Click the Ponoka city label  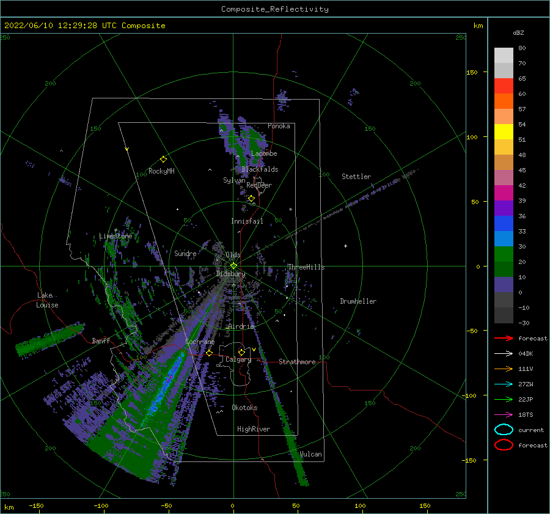coord(279,126)
